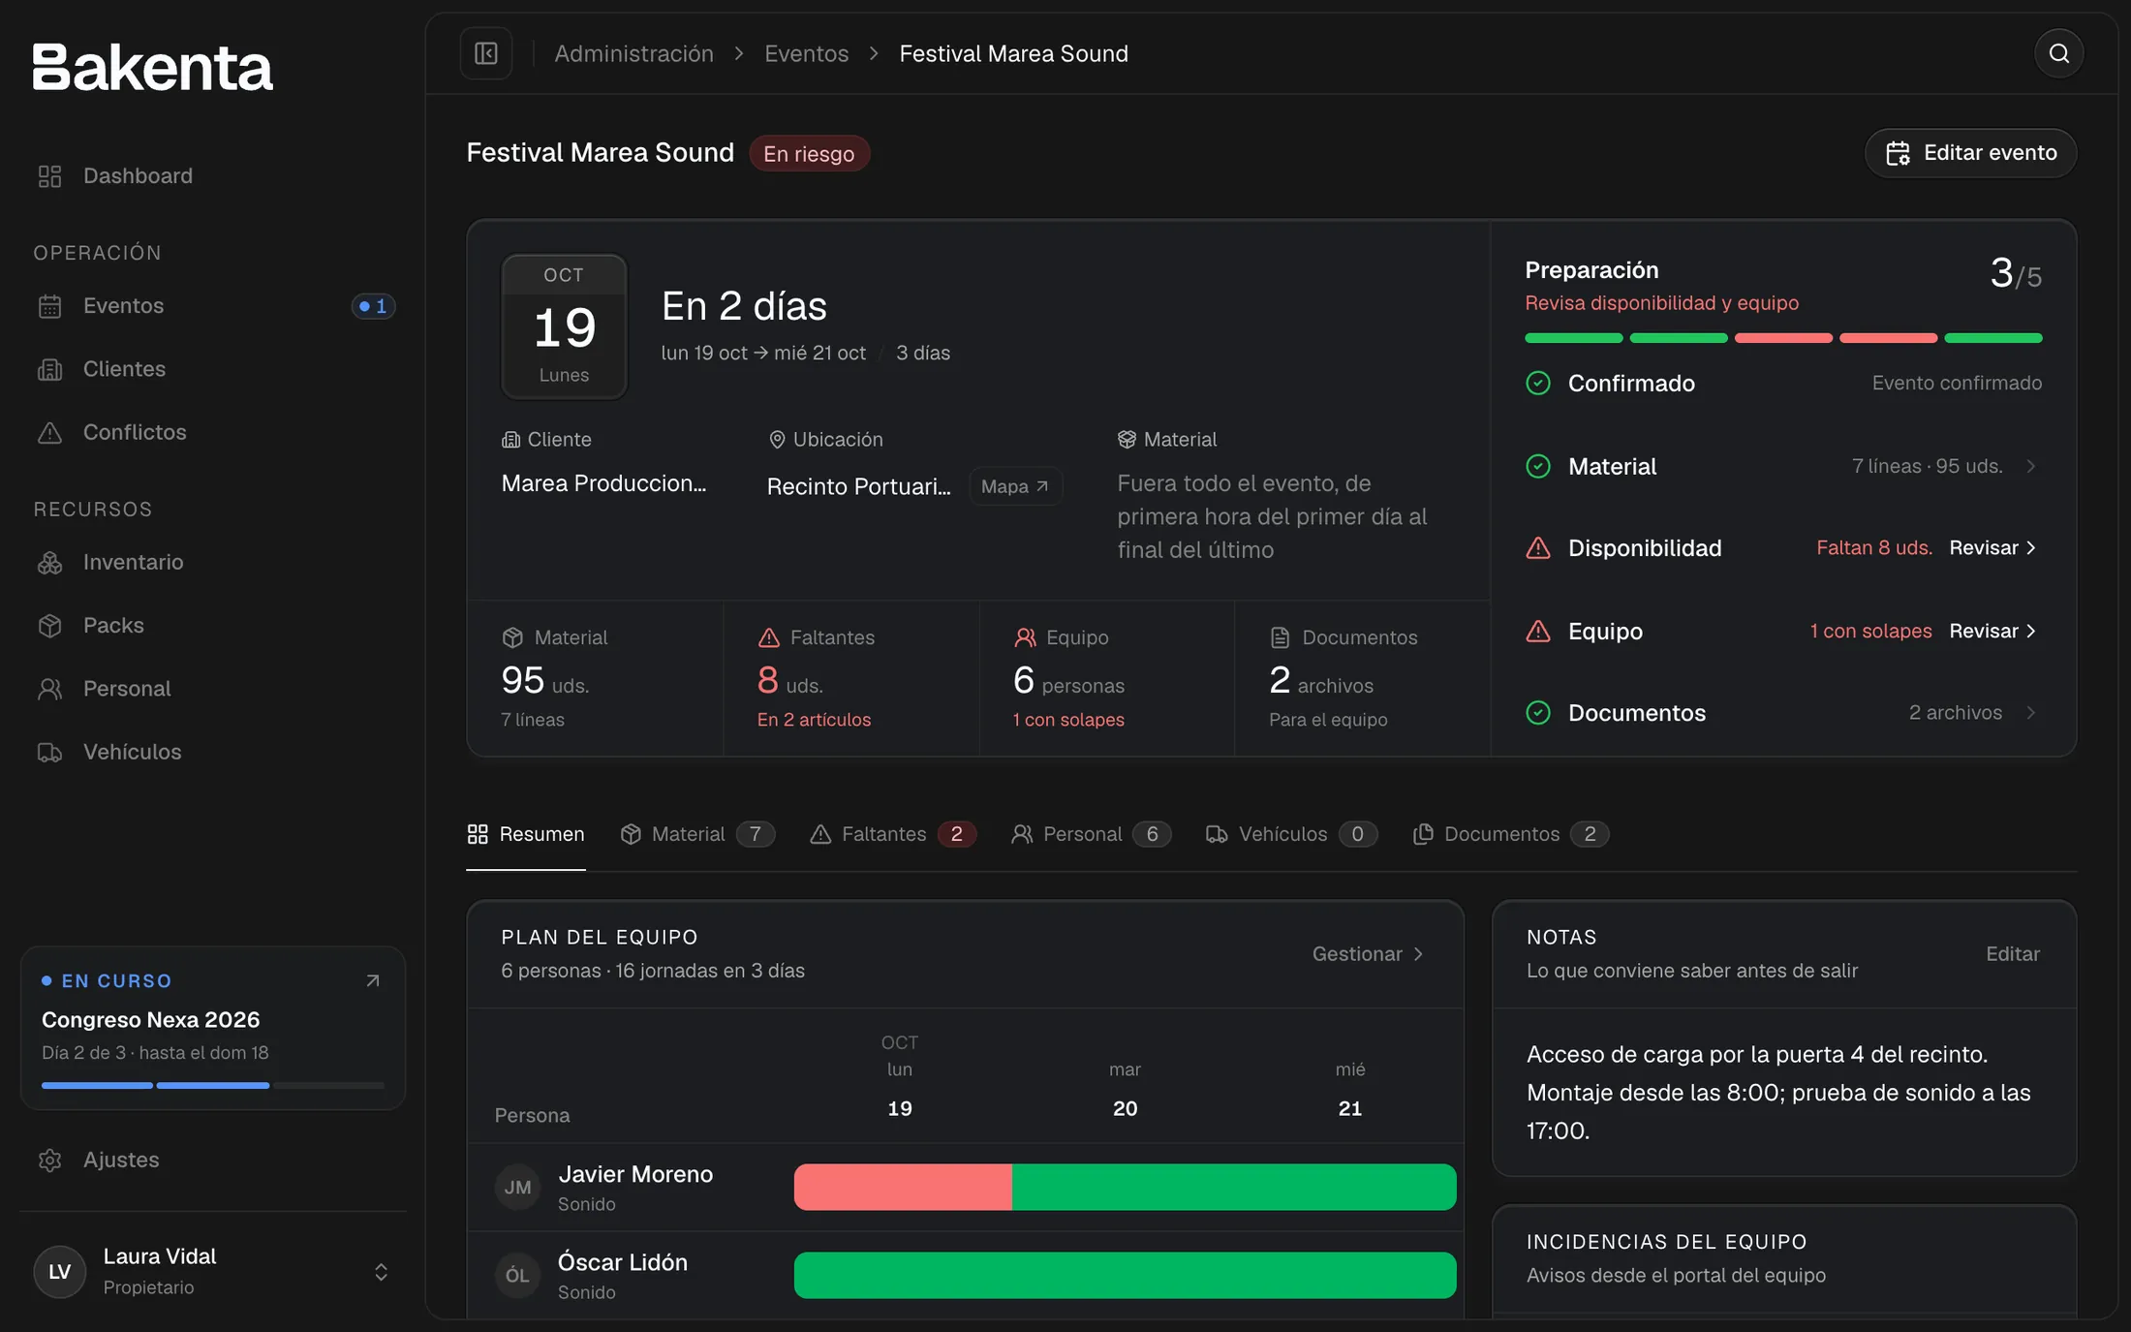The image size is (2131, 1332).
Task: Click the Disponibilidad warning icon in Preparación
Action: pyautogui.click(x=1538, y=548)
